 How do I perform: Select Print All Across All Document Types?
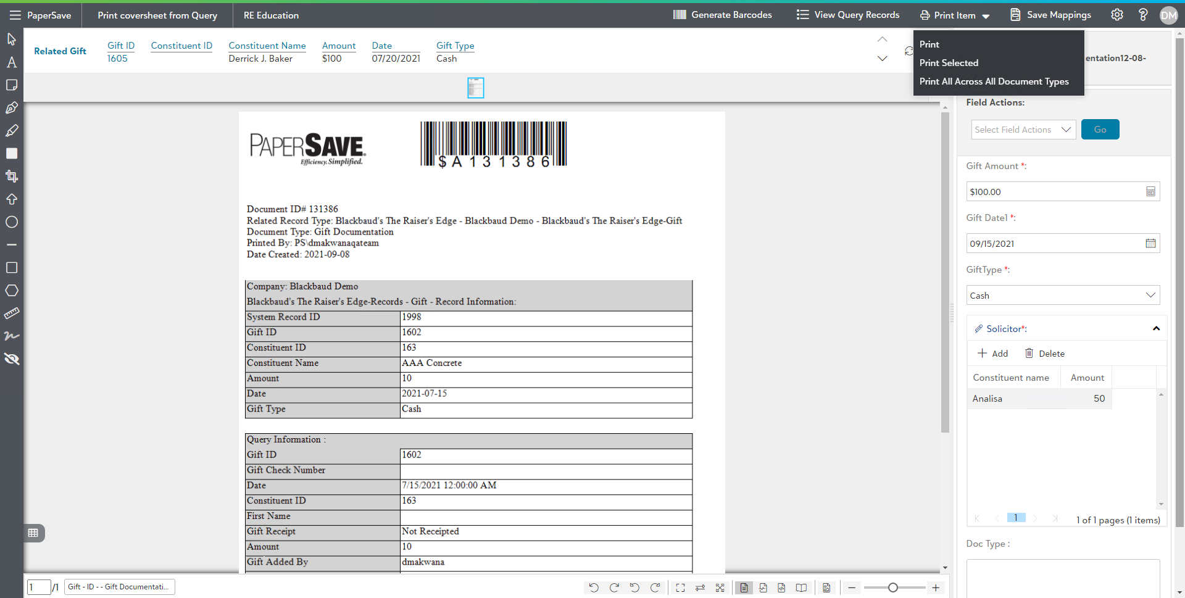(994, 81)
